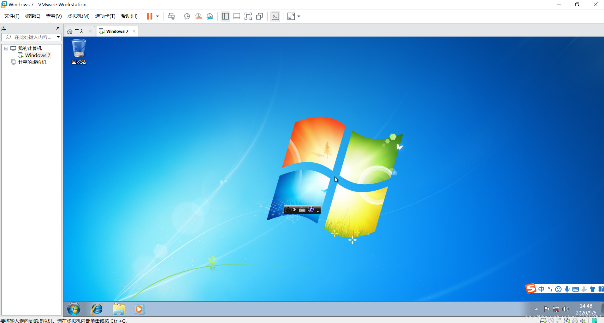Toggle Sogou Chinese/English 中 mode

coord(542,289)
